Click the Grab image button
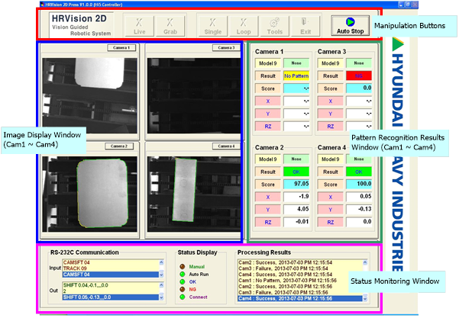 pyautogui.click(x=170, y=26)
